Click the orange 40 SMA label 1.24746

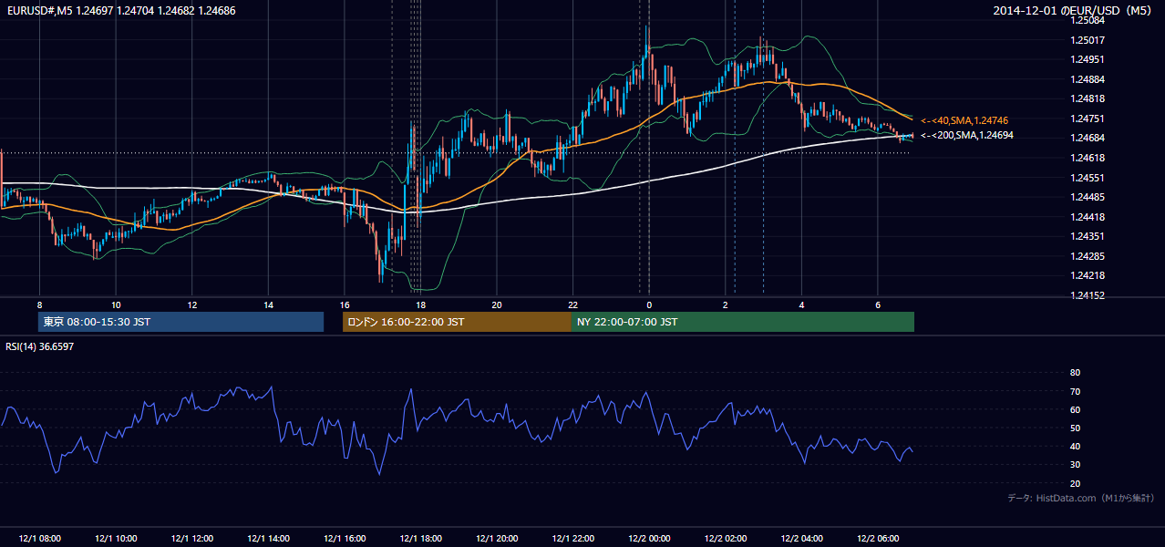pos(964,120)
